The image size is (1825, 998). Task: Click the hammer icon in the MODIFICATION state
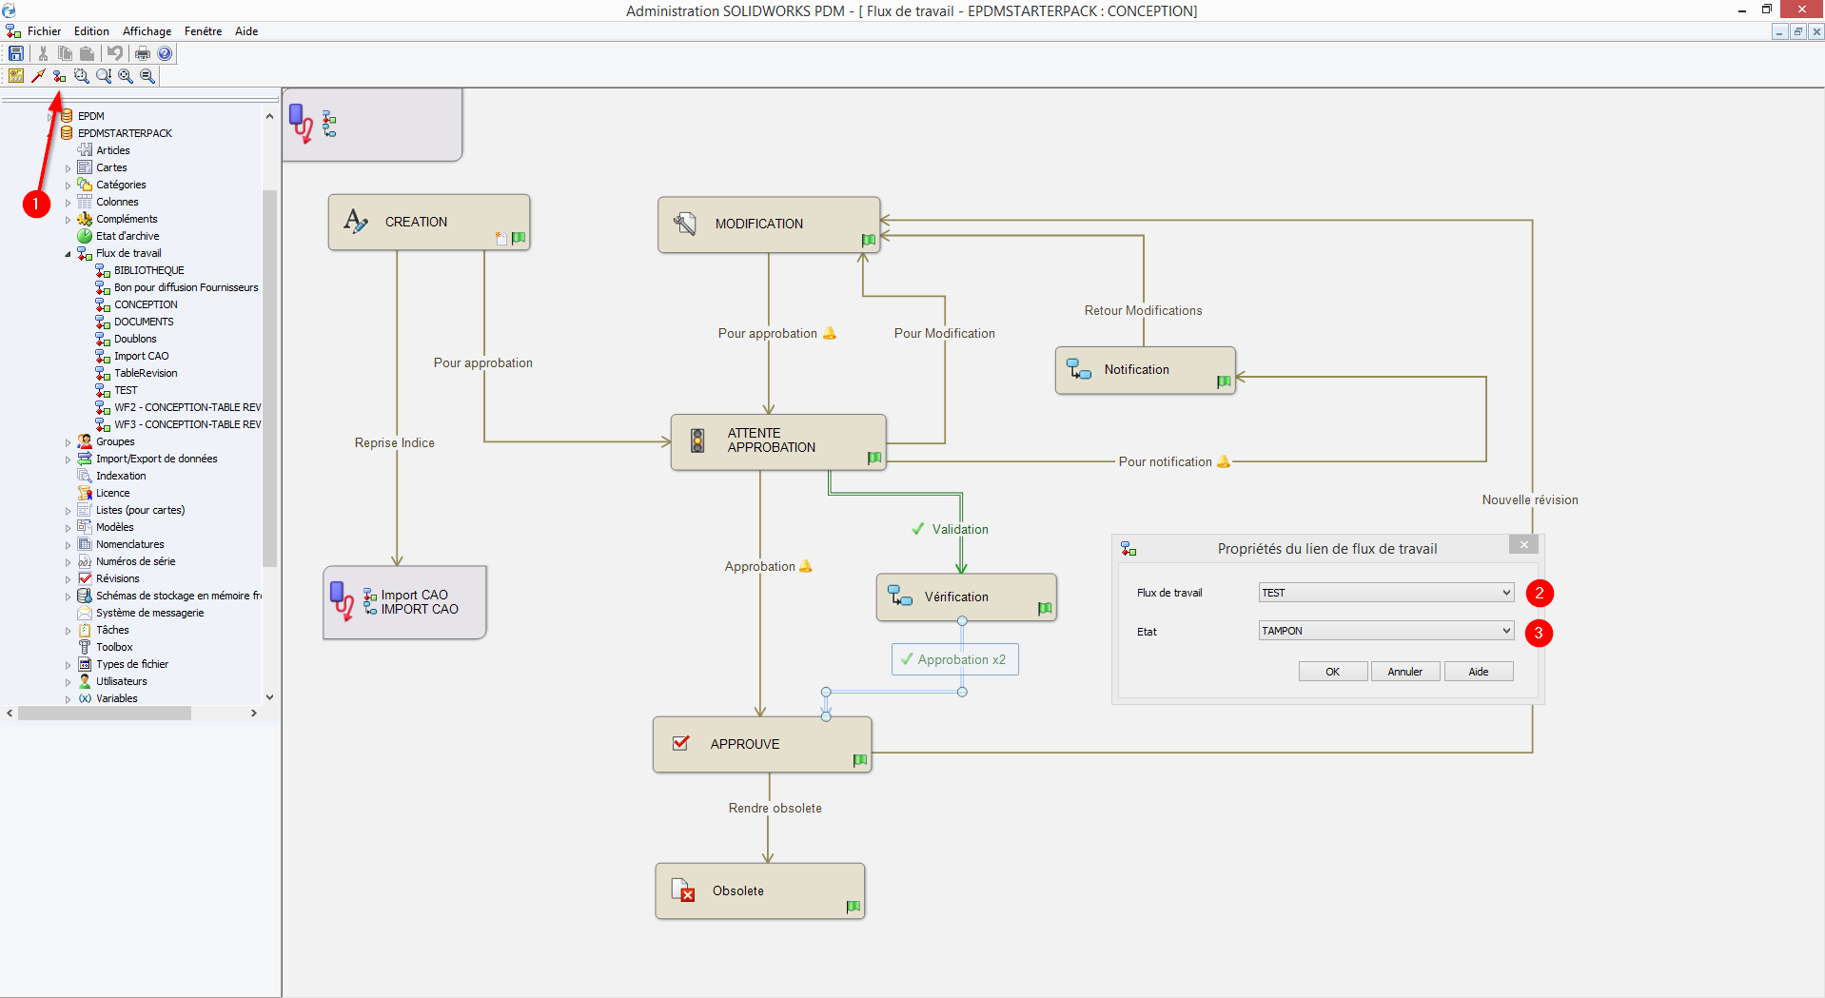coord(685,224)
